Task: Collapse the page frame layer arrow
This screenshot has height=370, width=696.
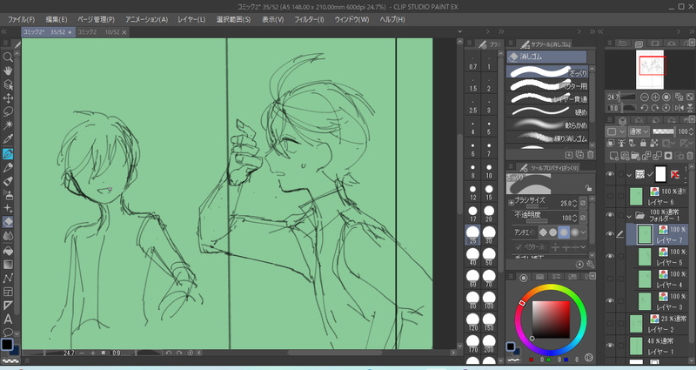Action: point(629,175)
